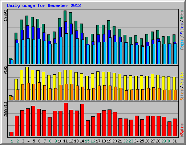Select day 3 on the date axis
Image resolution: width=186 pixels, height=145 pixels.
23,141
